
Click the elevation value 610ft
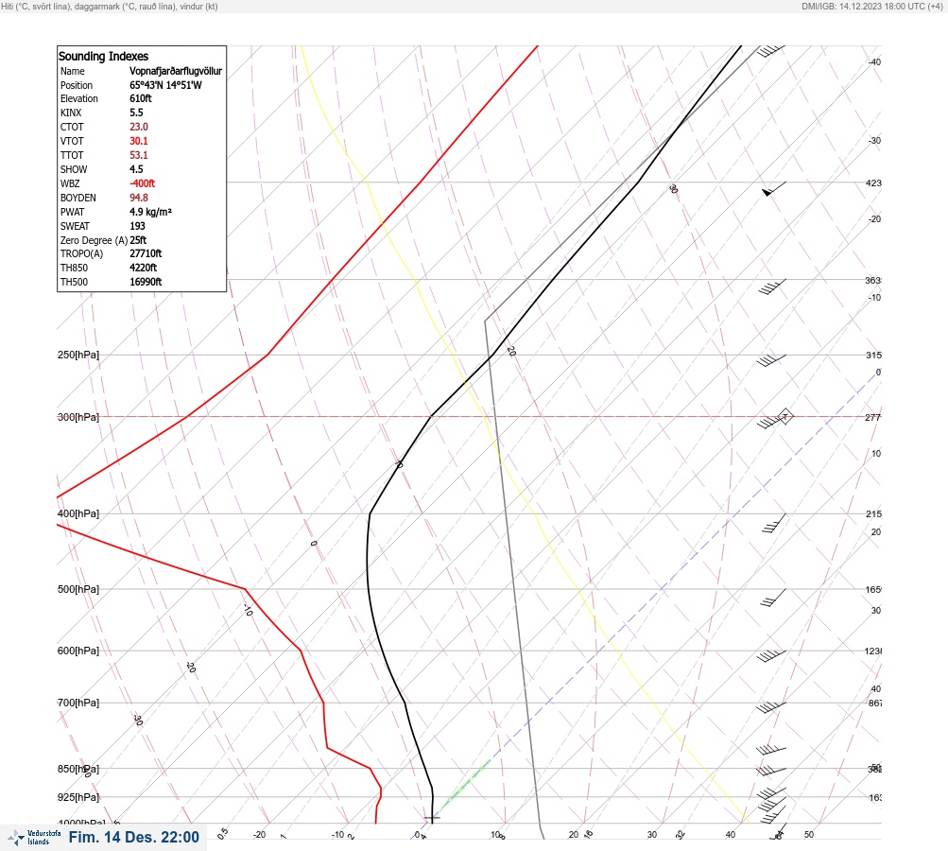click(x=141, y=98)
